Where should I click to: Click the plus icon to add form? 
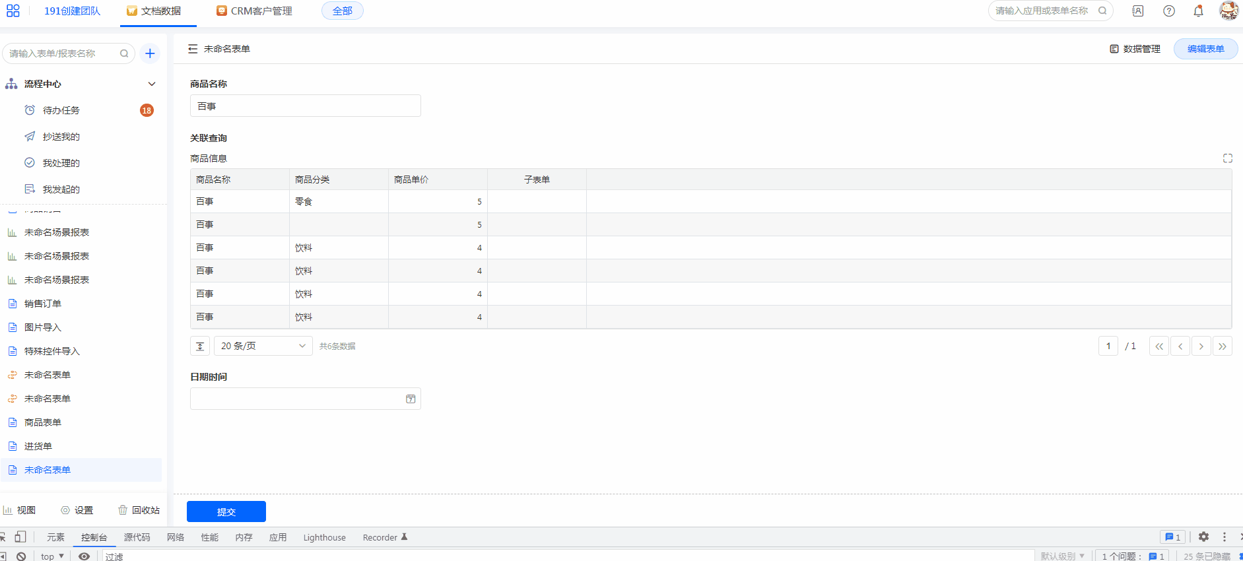tap(150, 53)
